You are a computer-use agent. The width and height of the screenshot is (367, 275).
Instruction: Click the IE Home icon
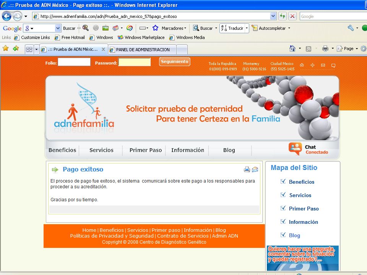(x=292, y=49)
